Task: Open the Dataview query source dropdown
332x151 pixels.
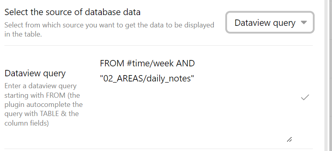Action: pos(270,22)
